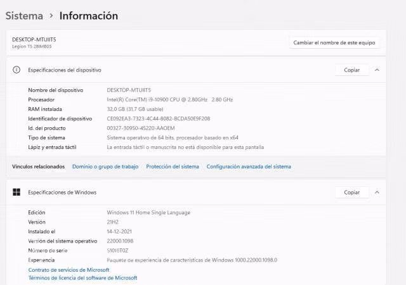Select the Intel Core i9-10900 processor value
406x285 pixels.
click(x=170, y=99)
